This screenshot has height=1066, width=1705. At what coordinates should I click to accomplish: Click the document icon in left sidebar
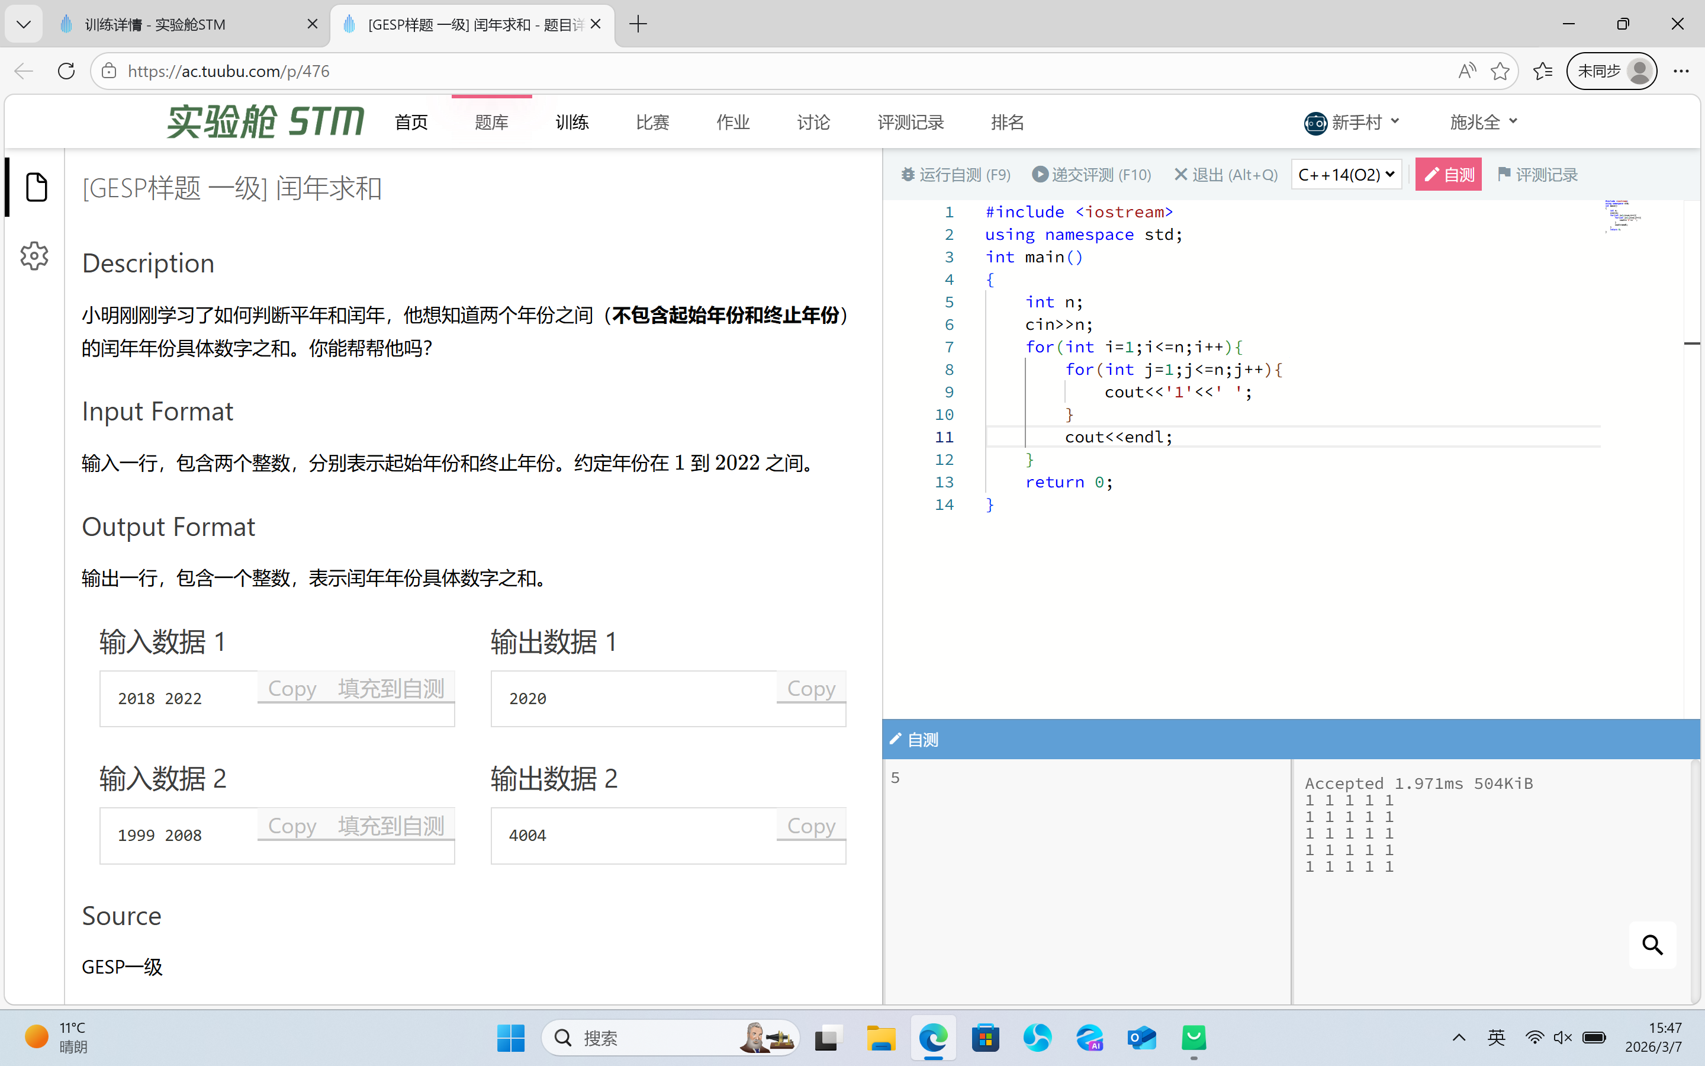pos(36,187)
